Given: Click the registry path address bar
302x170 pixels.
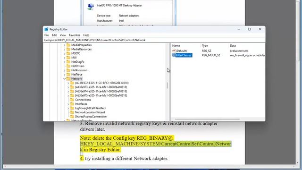Looking at the screenshot, I should (x=154, y=40).
